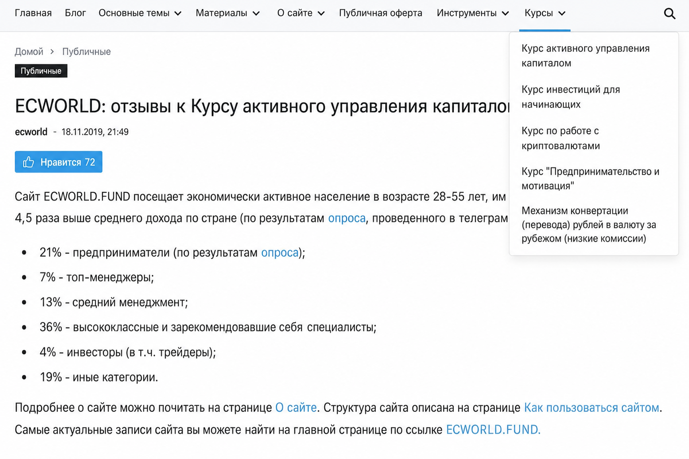Click the date 18.11.2019, 21:49
Image resolution: width=689 pixels, height=459 pixels.
[95, 132]
